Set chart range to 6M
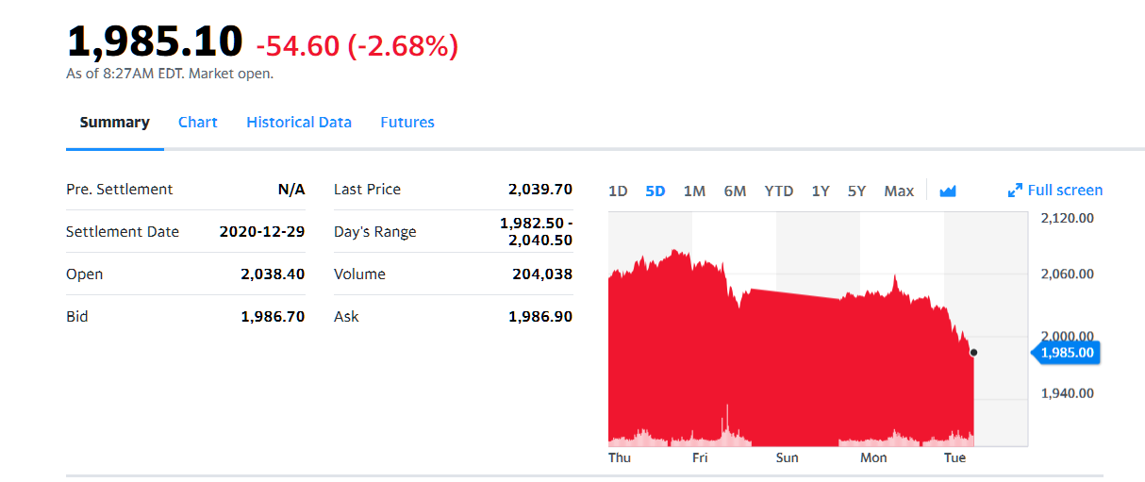 click(735, 191)
